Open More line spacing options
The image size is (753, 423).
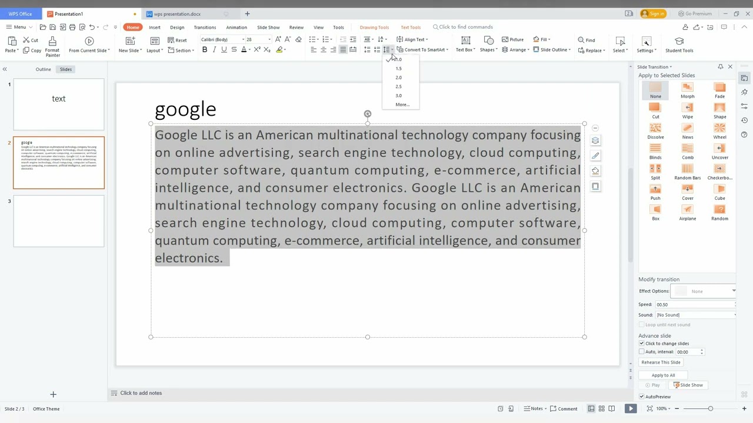402,105
